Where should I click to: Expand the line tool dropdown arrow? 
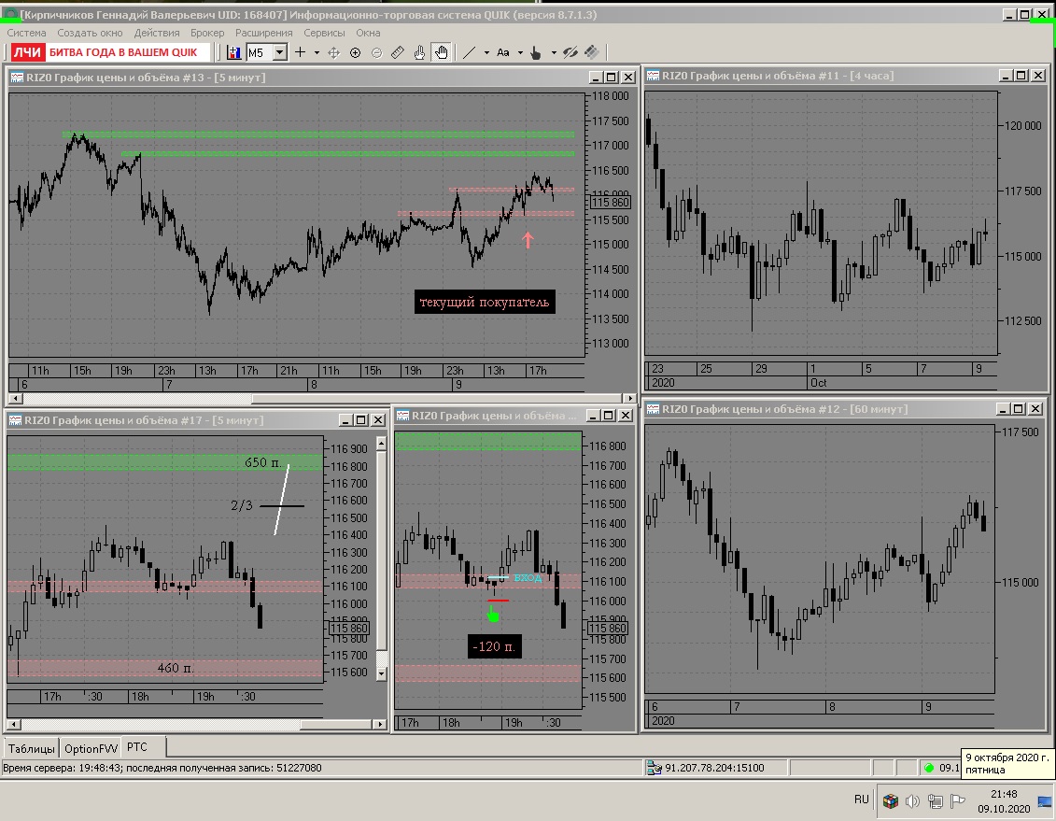pos(486,52)
